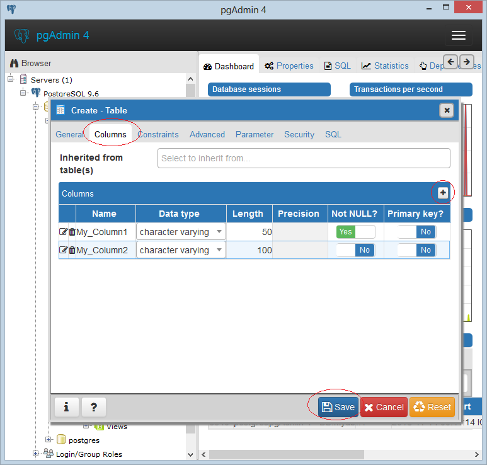Expand the postgres database node
Image resolution: width=487 pixels, height=465 pixels.
tap(48, 440)
